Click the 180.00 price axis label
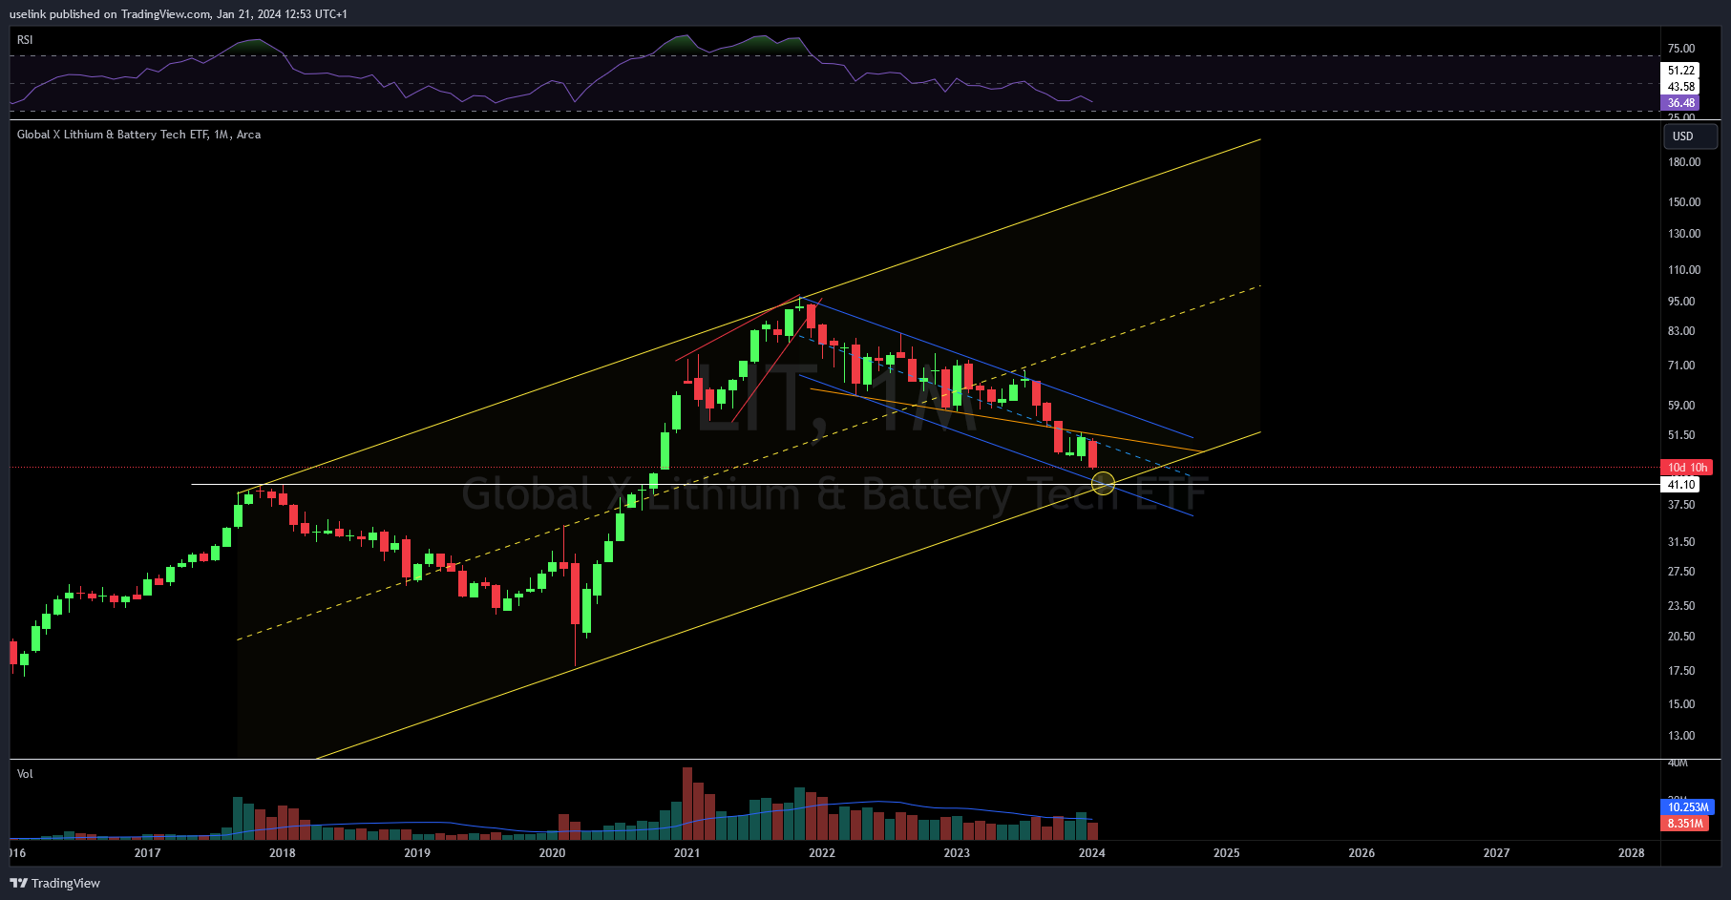This screenshot has width=1731, height=900. (x=1684, y=162)
